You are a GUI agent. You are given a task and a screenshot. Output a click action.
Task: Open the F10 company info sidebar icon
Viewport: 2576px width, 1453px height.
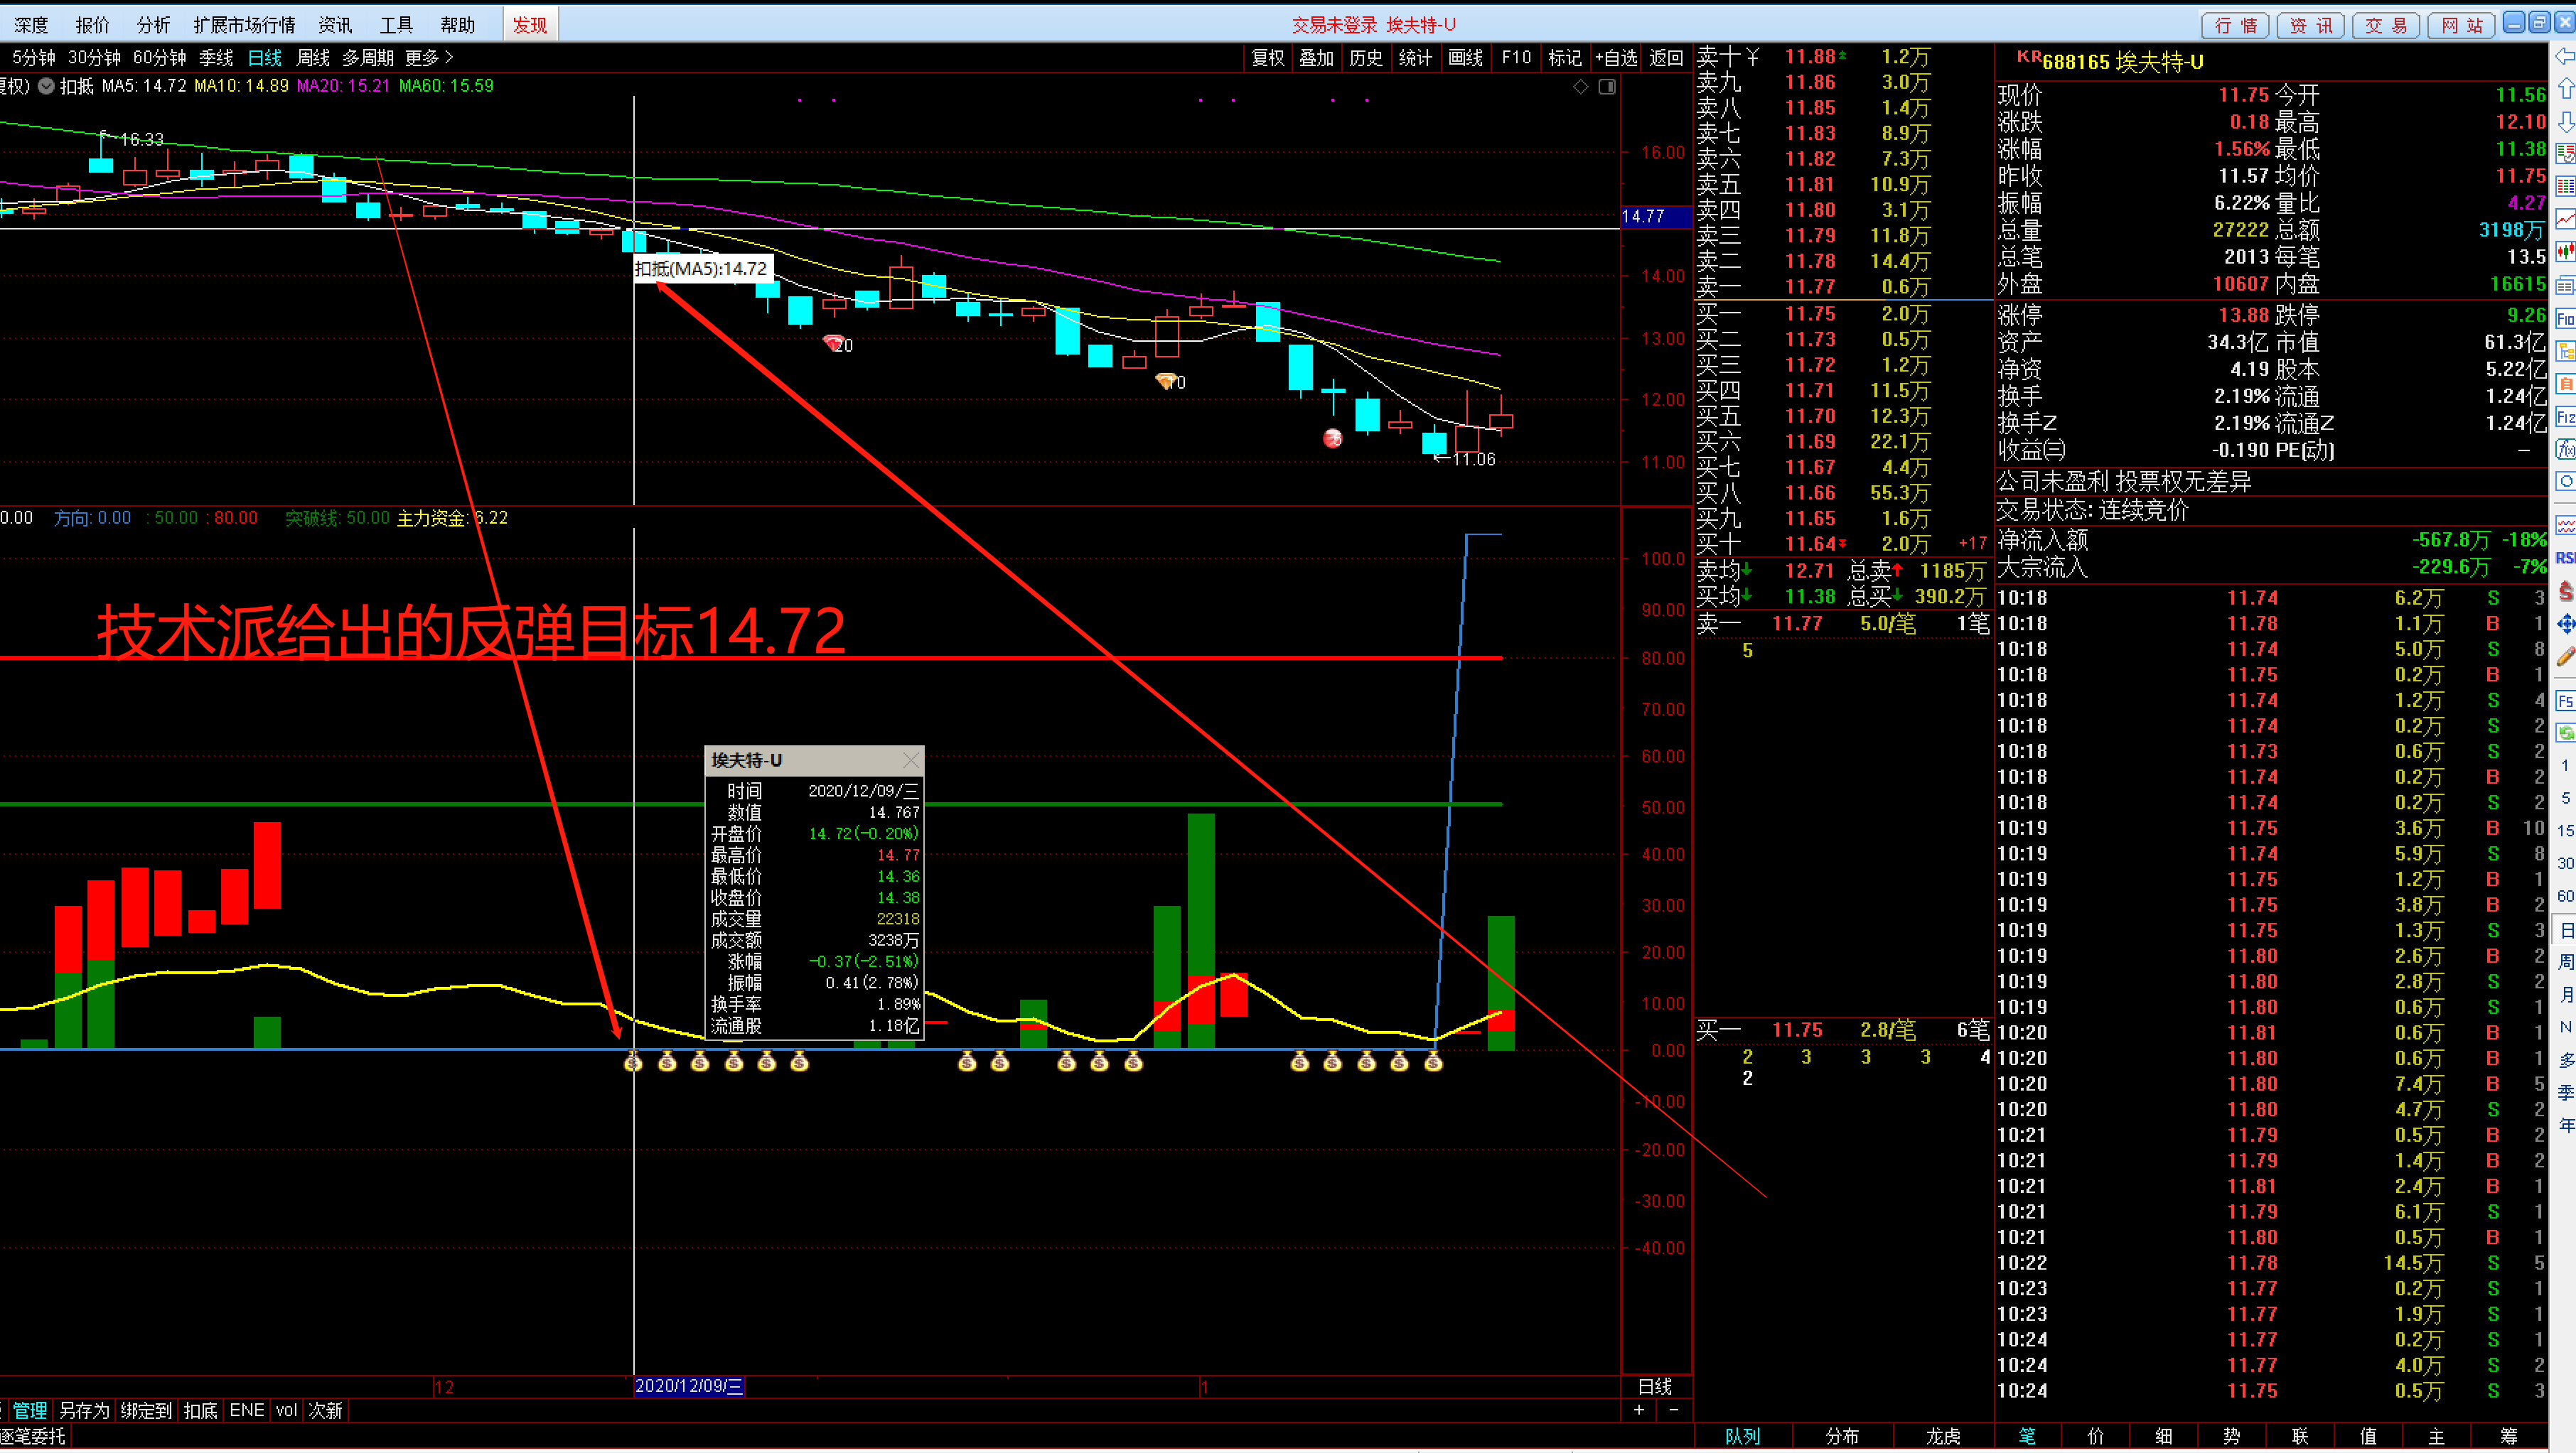(x=2565, y=319)
